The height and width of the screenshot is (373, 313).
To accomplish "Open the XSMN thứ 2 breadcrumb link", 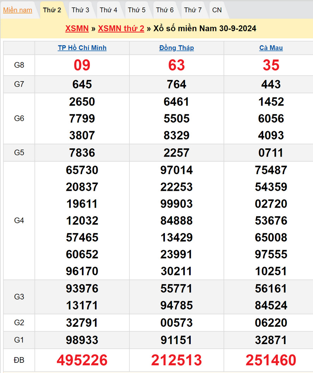I will (x=121, y=29).
